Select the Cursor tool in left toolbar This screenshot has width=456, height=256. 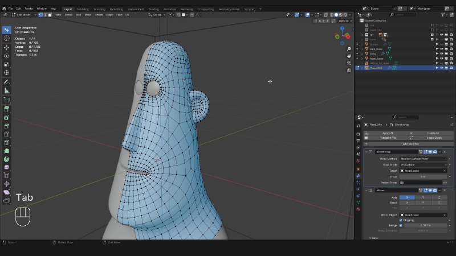(x=7, y=38)
